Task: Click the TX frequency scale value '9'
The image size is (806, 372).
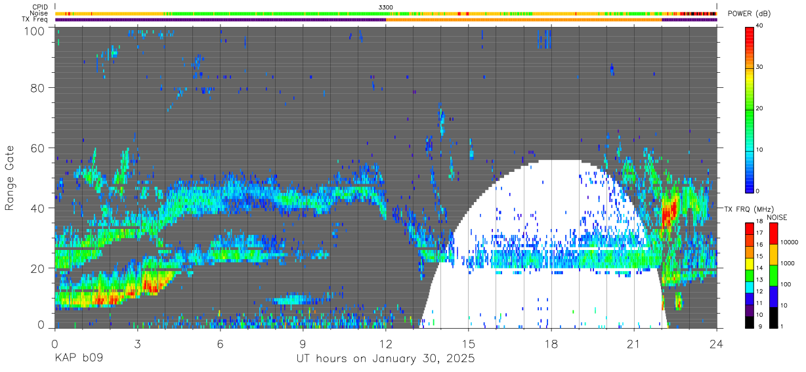Action: tap(759, 327)
